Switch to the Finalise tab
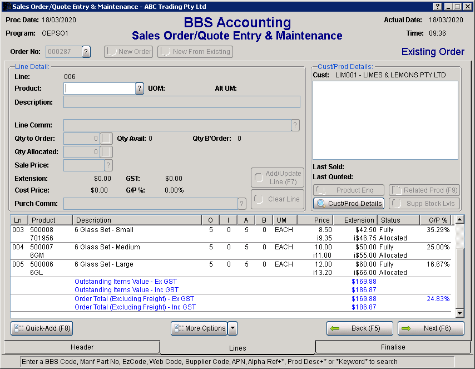 click(x=393, y=347)
